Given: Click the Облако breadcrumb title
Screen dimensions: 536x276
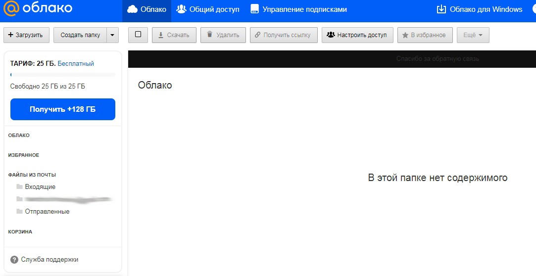Looking at the screenshot, I should tap(155, 85).
